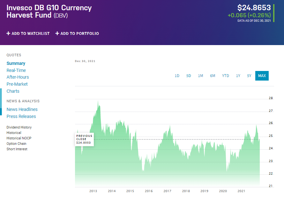Open Dividend History
The height and width of the screenshot is (203, 284).
tap(19, 127)
